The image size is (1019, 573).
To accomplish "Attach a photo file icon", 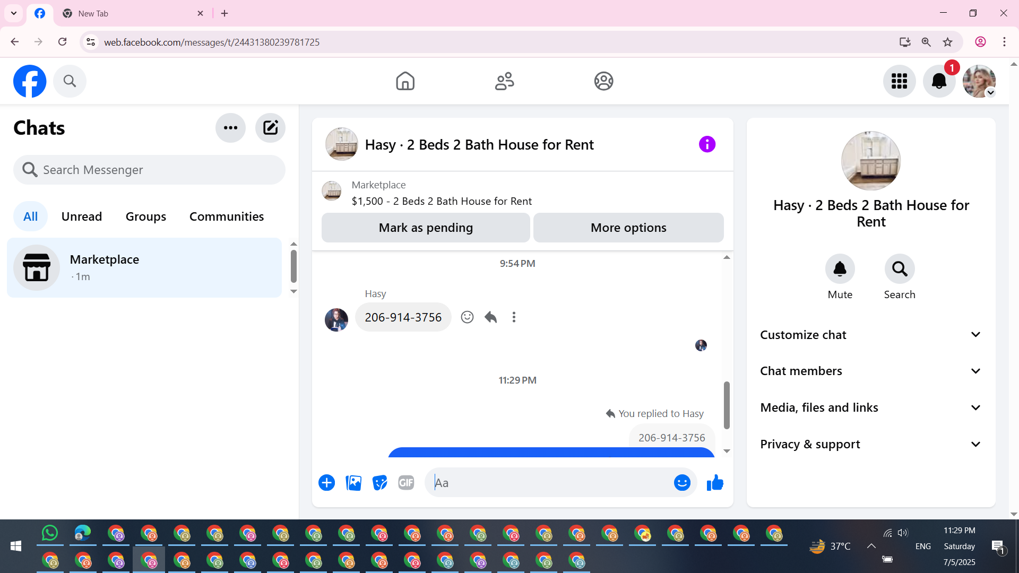I will tap(353, 483).
